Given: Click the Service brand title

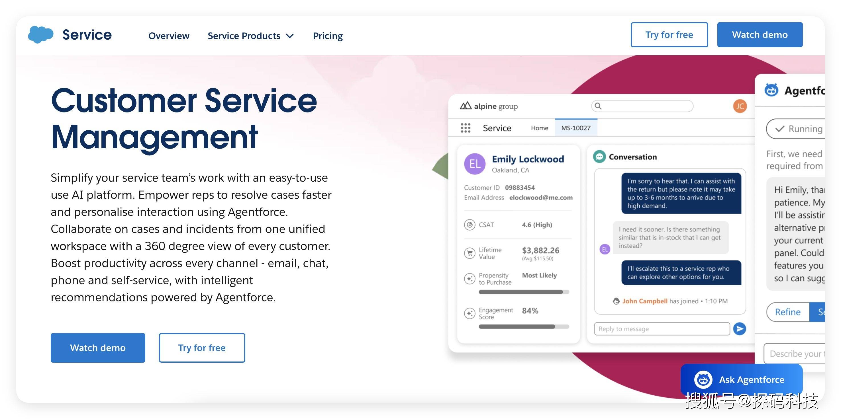Looking at the screenshot, I should [x=87, y=34].
